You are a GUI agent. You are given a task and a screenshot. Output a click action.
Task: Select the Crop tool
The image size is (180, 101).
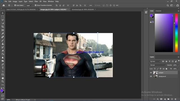tap(3, 27)
